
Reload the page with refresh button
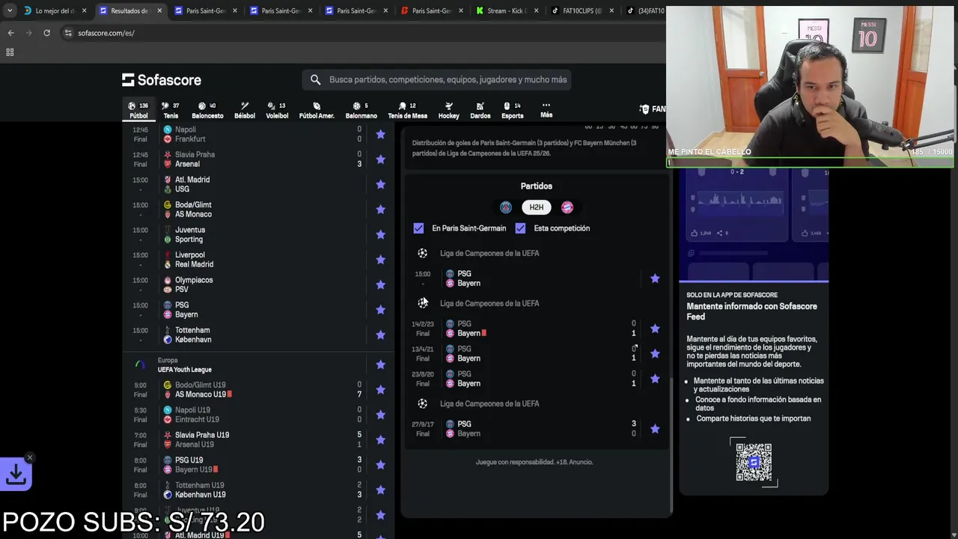coord(46,33)
